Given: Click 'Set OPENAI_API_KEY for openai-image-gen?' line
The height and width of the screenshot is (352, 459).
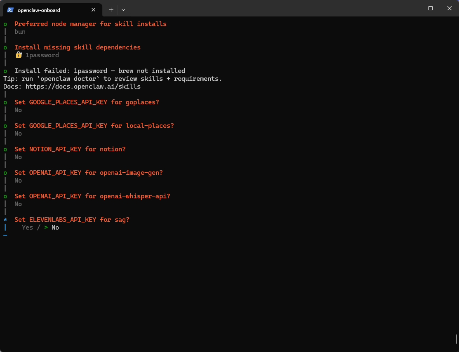Looking at the screenshot, I should pyautogui.click(x=89, y=173).
